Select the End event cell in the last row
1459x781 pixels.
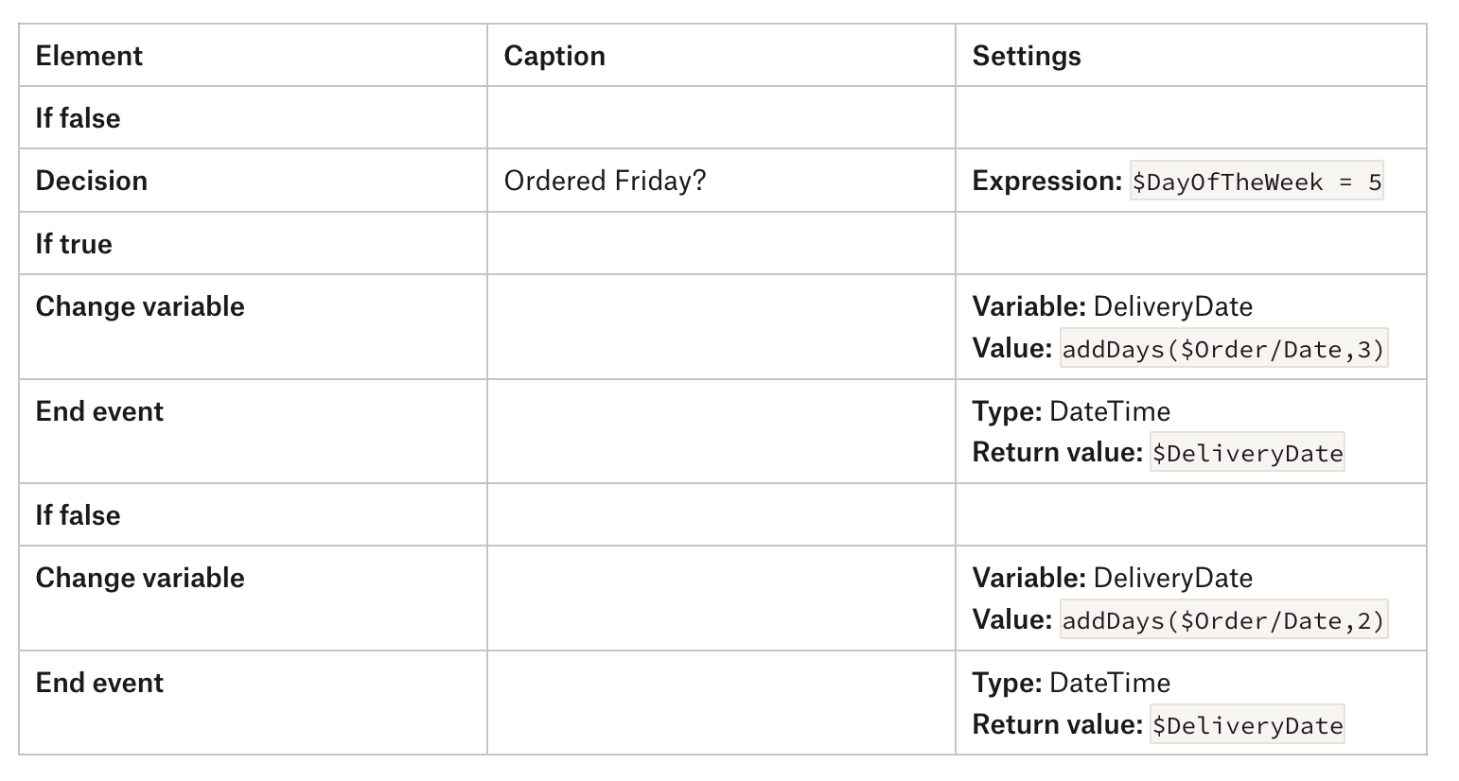pos(99,683)
